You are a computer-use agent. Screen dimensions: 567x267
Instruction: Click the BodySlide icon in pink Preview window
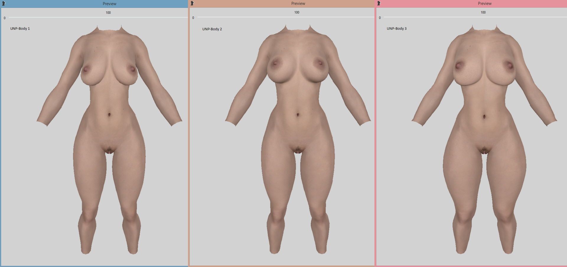[x=379, y=3]
